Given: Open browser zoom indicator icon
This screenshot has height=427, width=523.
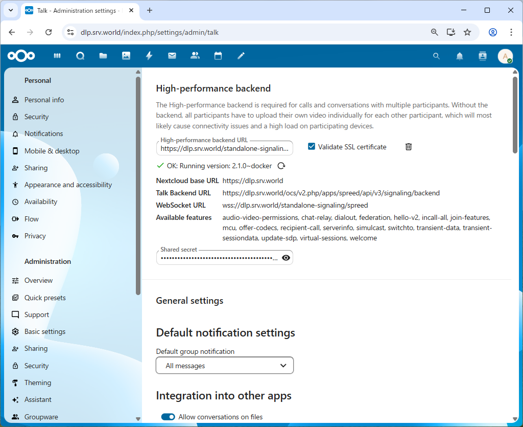Looking at the screenshot, I should 434,32.
